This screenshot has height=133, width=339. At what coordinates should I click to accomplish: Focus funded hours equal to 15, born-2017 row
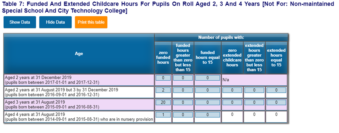(208, 78)
